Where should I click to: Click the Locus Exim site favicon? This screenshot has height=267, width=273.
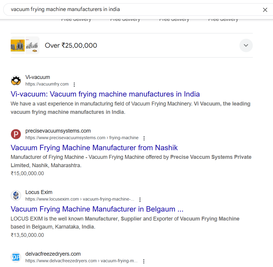(16, 195)
